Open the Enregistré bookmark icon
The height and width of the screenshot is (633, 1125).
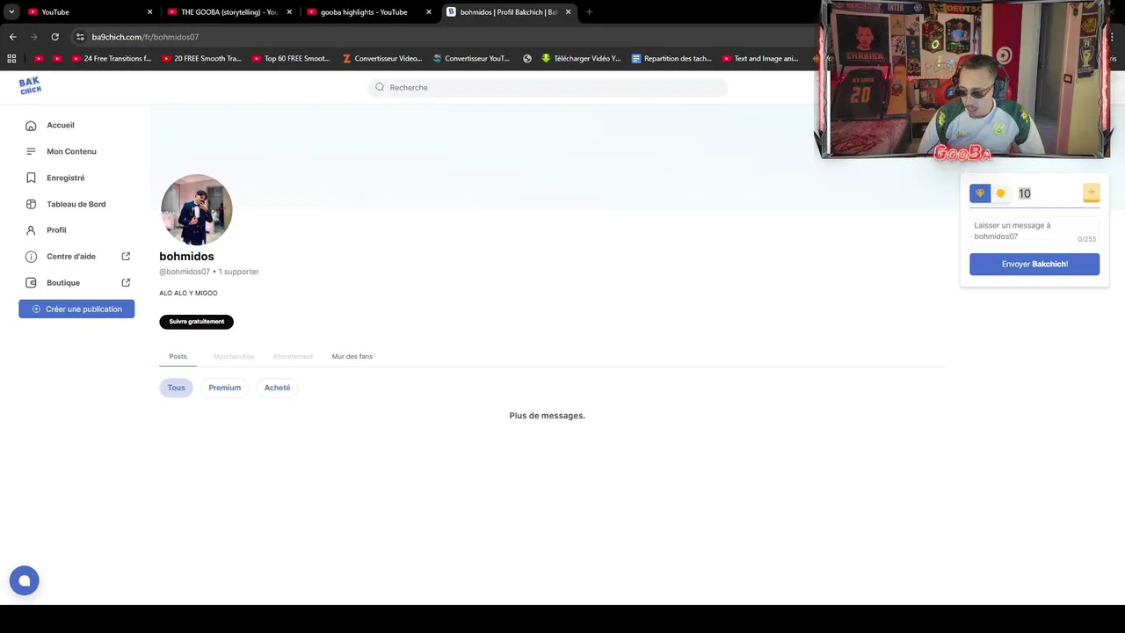(x=31, y=178)
